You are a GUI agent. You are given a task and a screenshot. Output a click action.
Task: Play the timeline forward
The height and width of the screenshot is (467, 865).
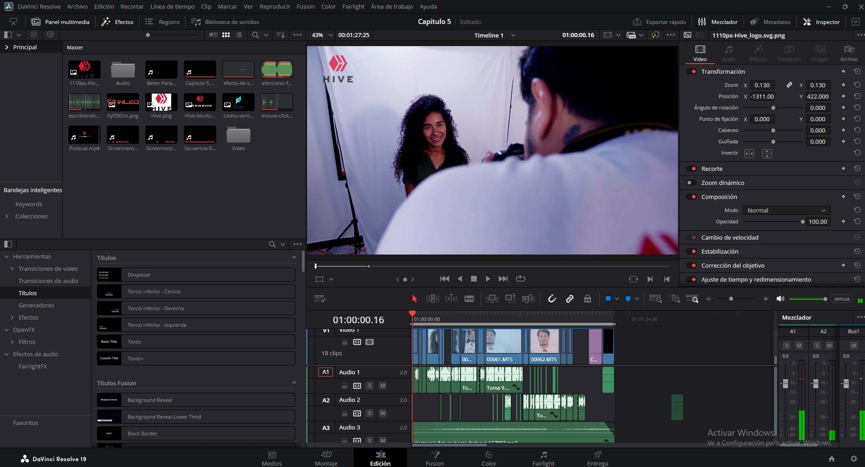(488, 279)
